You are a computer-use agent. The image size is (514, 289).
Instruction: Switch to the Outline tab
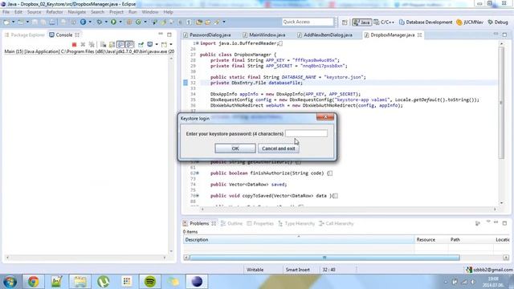point(232,223)
